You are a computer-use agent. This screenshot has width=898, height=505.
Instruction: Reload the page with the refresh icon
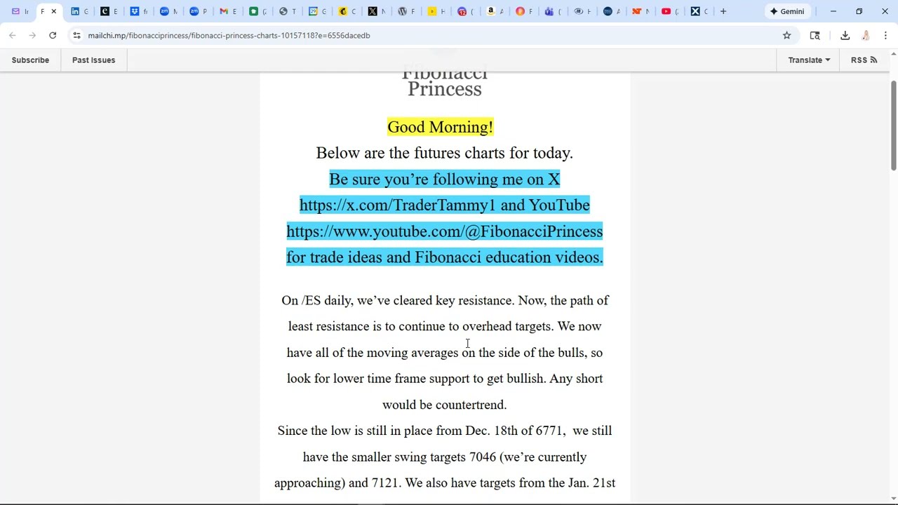(53, 35)
